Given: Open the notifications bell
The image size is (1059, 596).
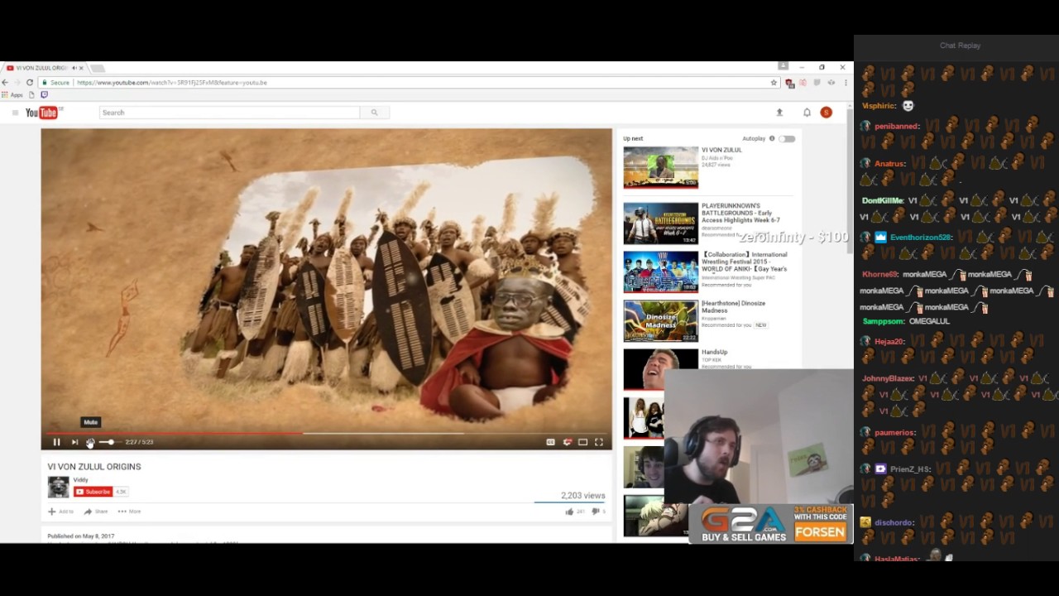Looking at the screenshot, I should (807, 113).
